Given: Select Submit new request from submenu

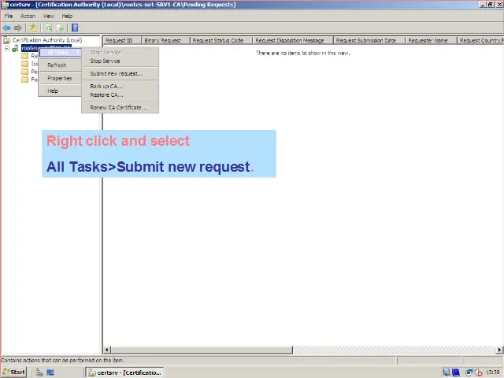Looking at the screenshot, I should (116, 73).
